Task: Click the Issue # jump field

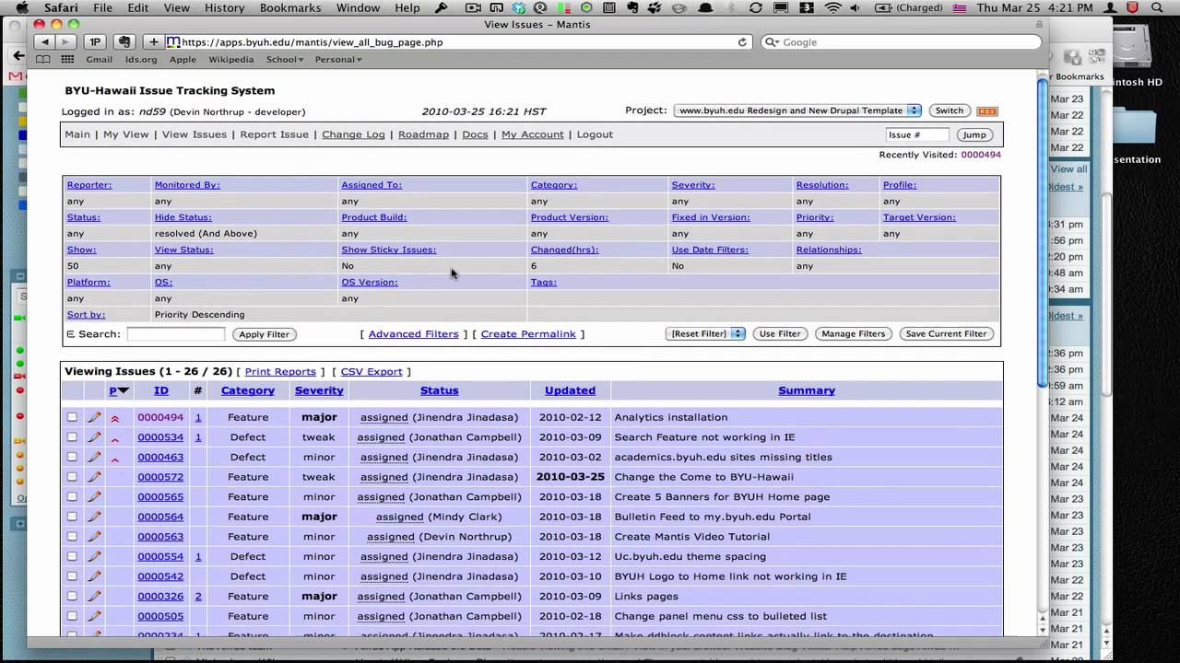Action: (917, 134)
